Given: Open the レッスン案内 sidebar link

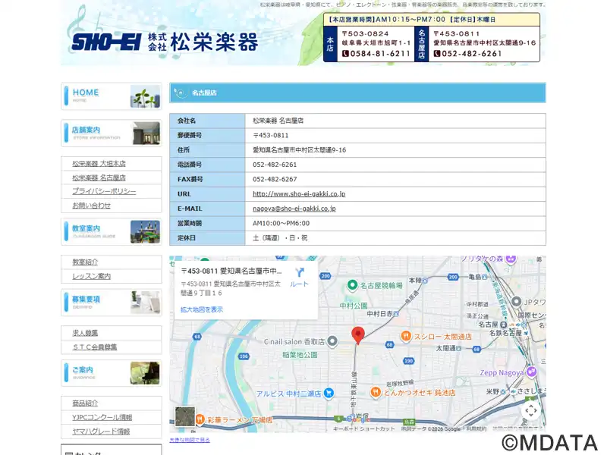Looking at the screenshot, I should pos(92,276).
